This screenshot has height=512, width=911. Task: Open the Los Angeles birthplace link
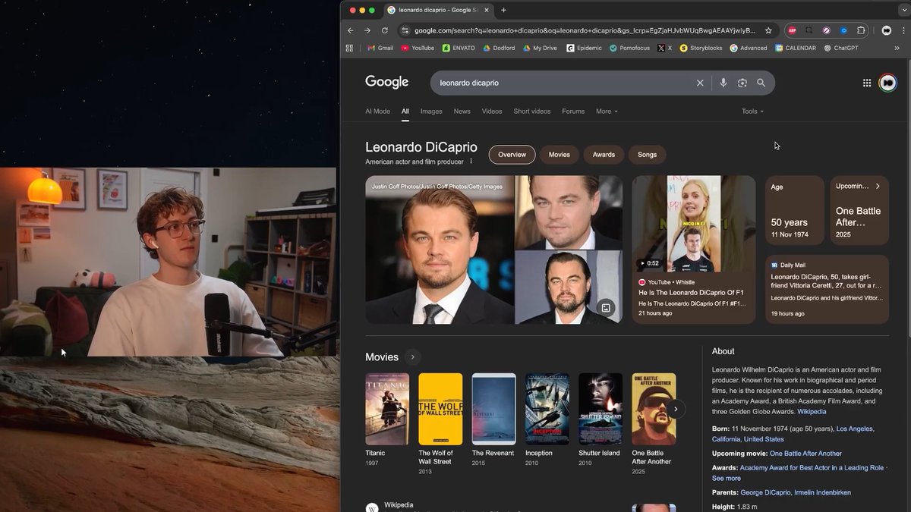tap(855, 429)
